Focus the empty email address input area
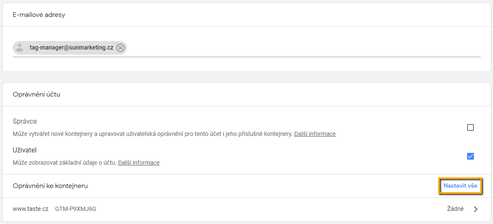 point(304,48)
